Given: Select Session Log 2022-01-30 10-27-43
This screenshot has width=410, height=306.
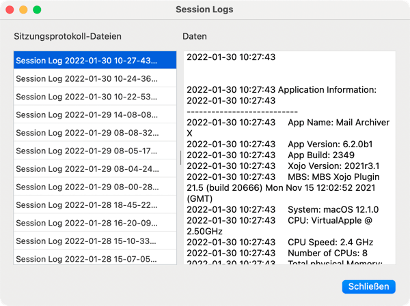Looking at the screenshot, I should (x=94, y=61).
